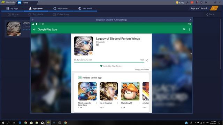Open options menu for Era of Celestials card
This screenshot has width=223, height=125.
point(118,103)
